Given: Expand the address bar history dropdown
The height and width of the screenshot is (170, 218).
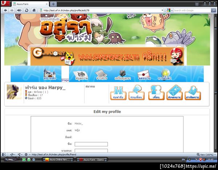Looking at the screenshot, I should (x=162, y=10).
